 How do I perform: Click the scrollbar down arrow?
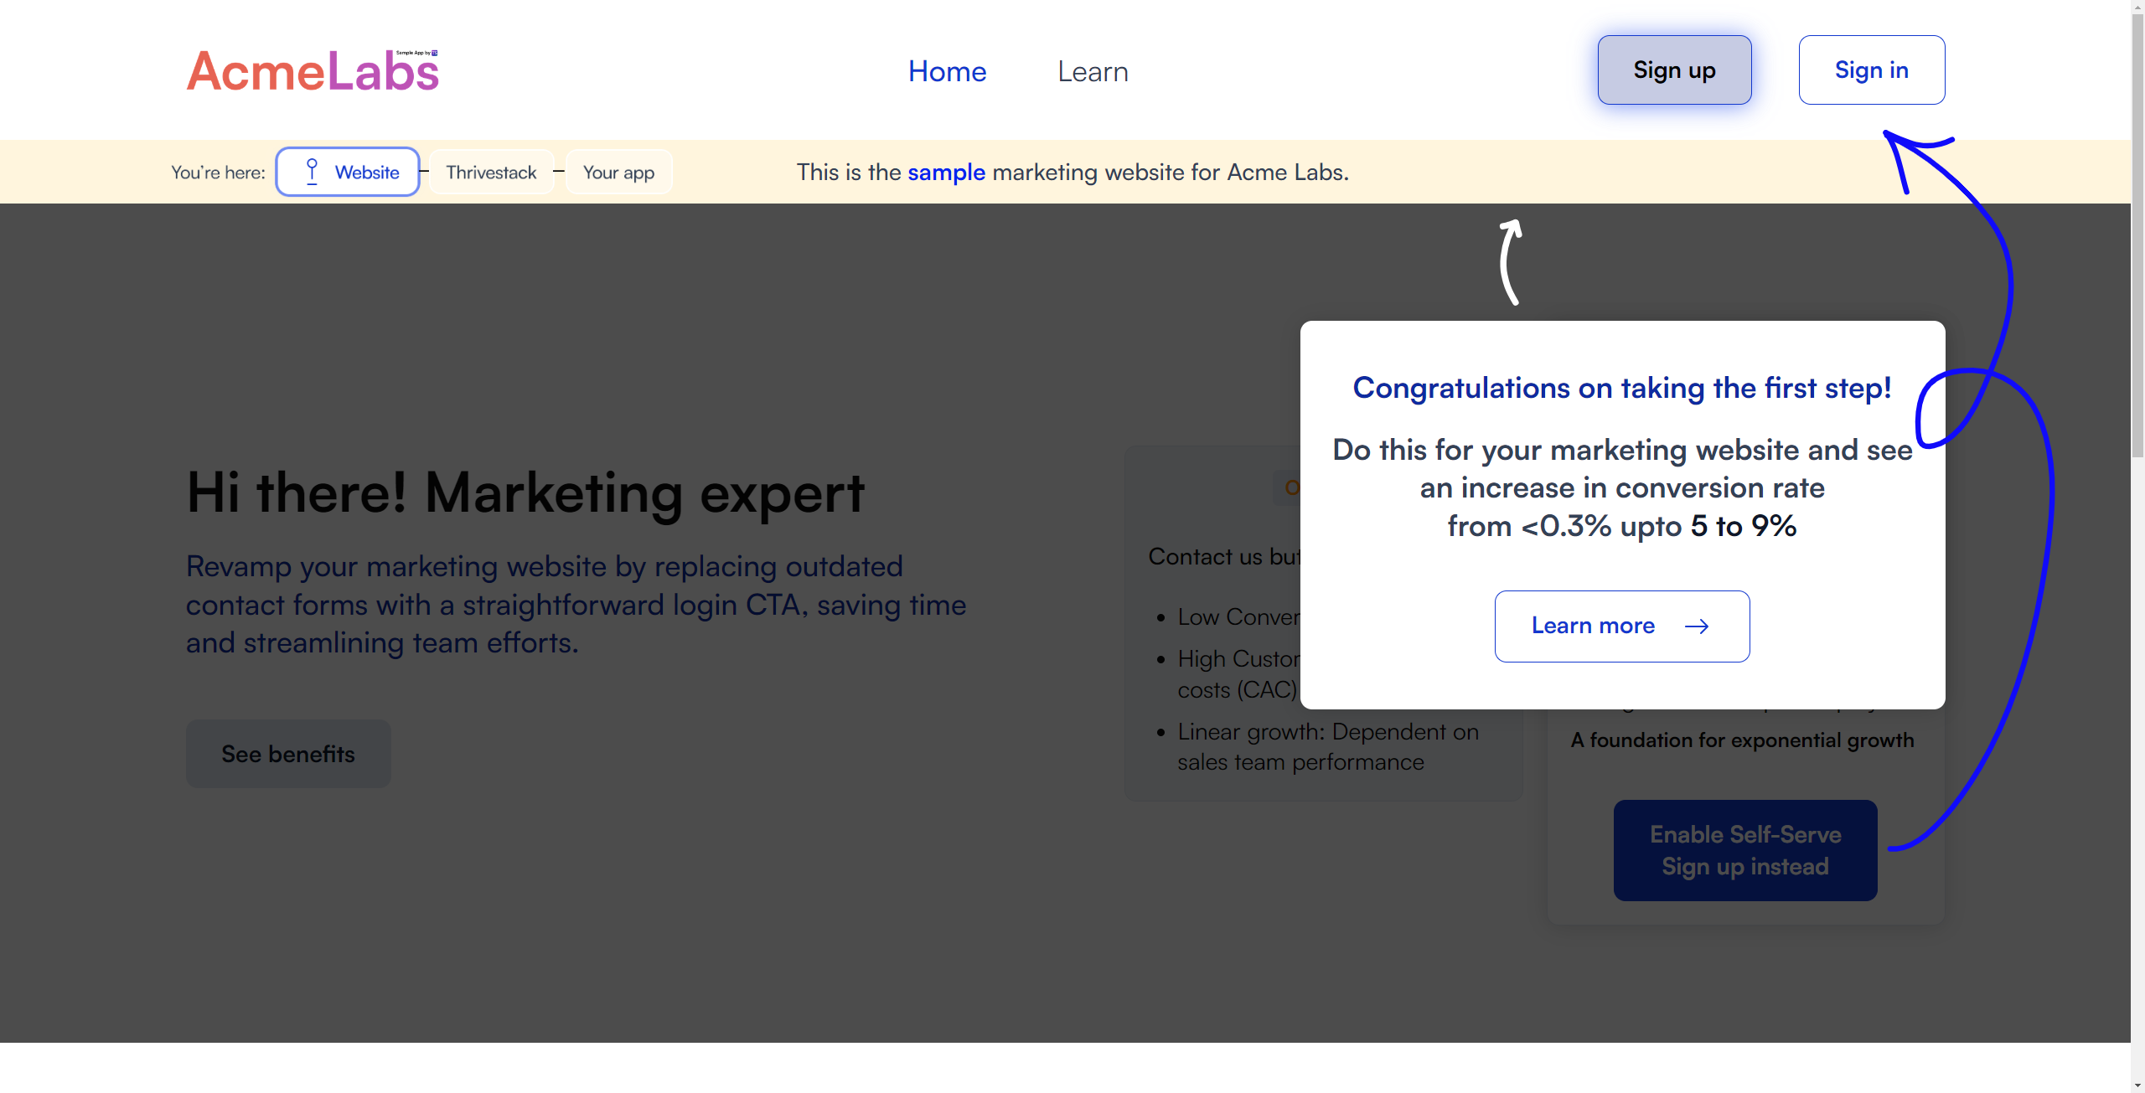tap(2137, 1085)
